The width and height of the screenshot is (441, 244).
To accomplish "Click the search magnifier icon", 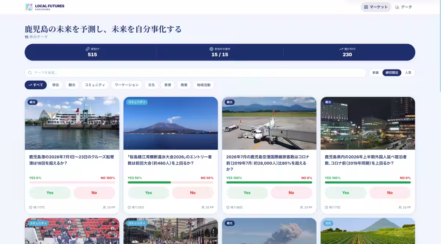I will point(30,73).
